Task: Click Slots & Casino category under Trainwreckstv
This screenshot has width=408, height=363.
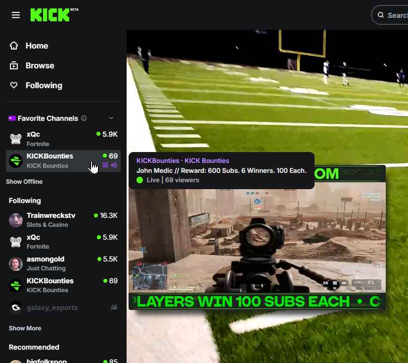Action: coord(47,225)
